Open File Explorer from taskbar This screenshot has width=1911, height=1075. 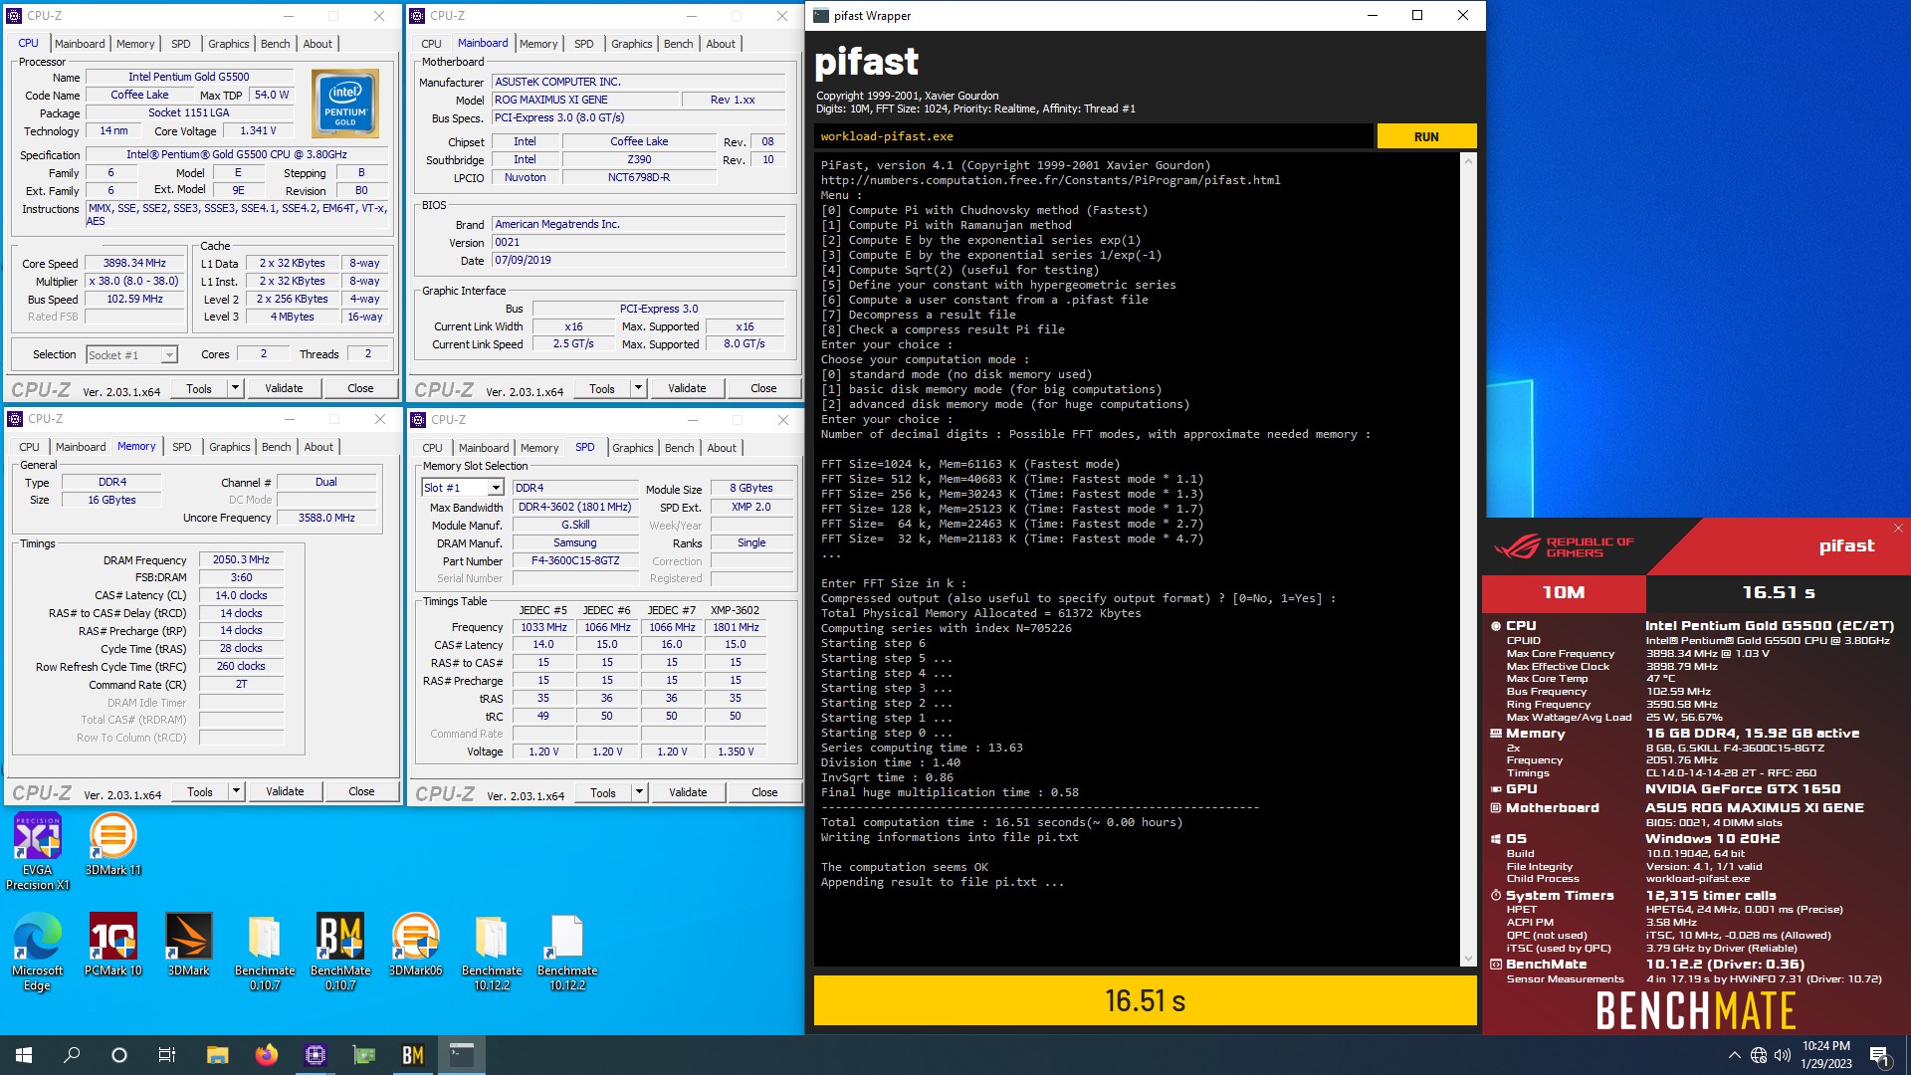[217, 1055]
